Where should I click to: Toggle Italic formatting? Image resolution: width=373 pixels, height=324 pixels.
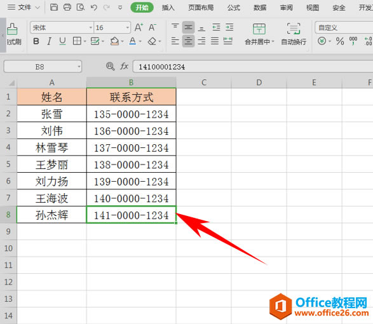point(49,41)
